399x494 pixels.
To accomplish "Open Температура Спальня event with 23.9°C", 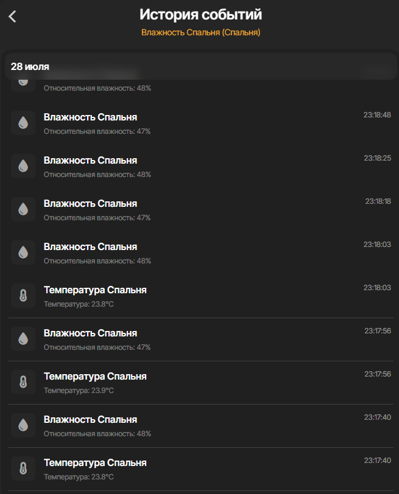I will [95, 377].
